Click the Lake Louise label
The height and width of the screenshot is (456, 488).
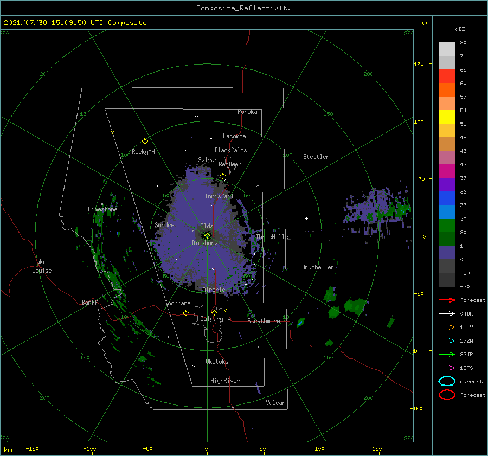42,266
